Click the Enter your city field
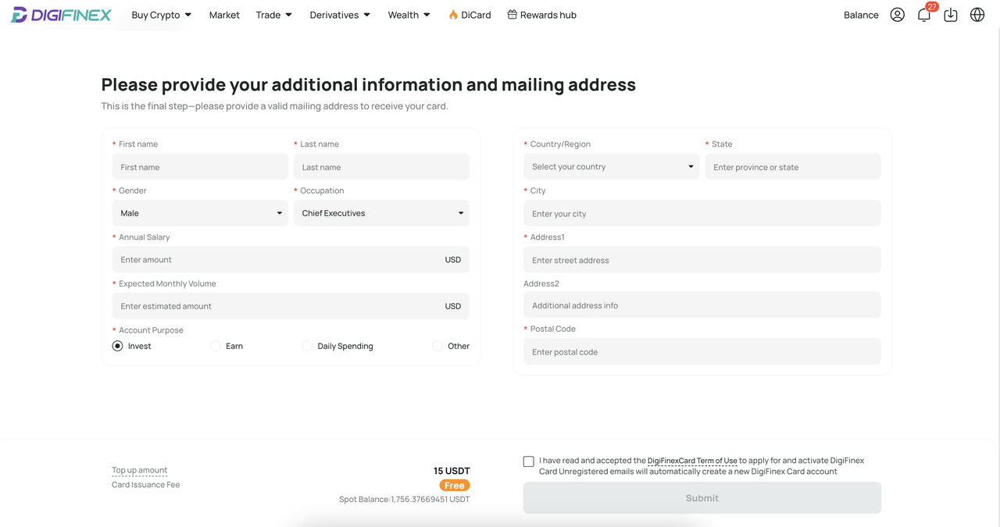Image resolution: width=1000 pixels, height=527 pixels. pyautogui.click(x=702, y=213)
